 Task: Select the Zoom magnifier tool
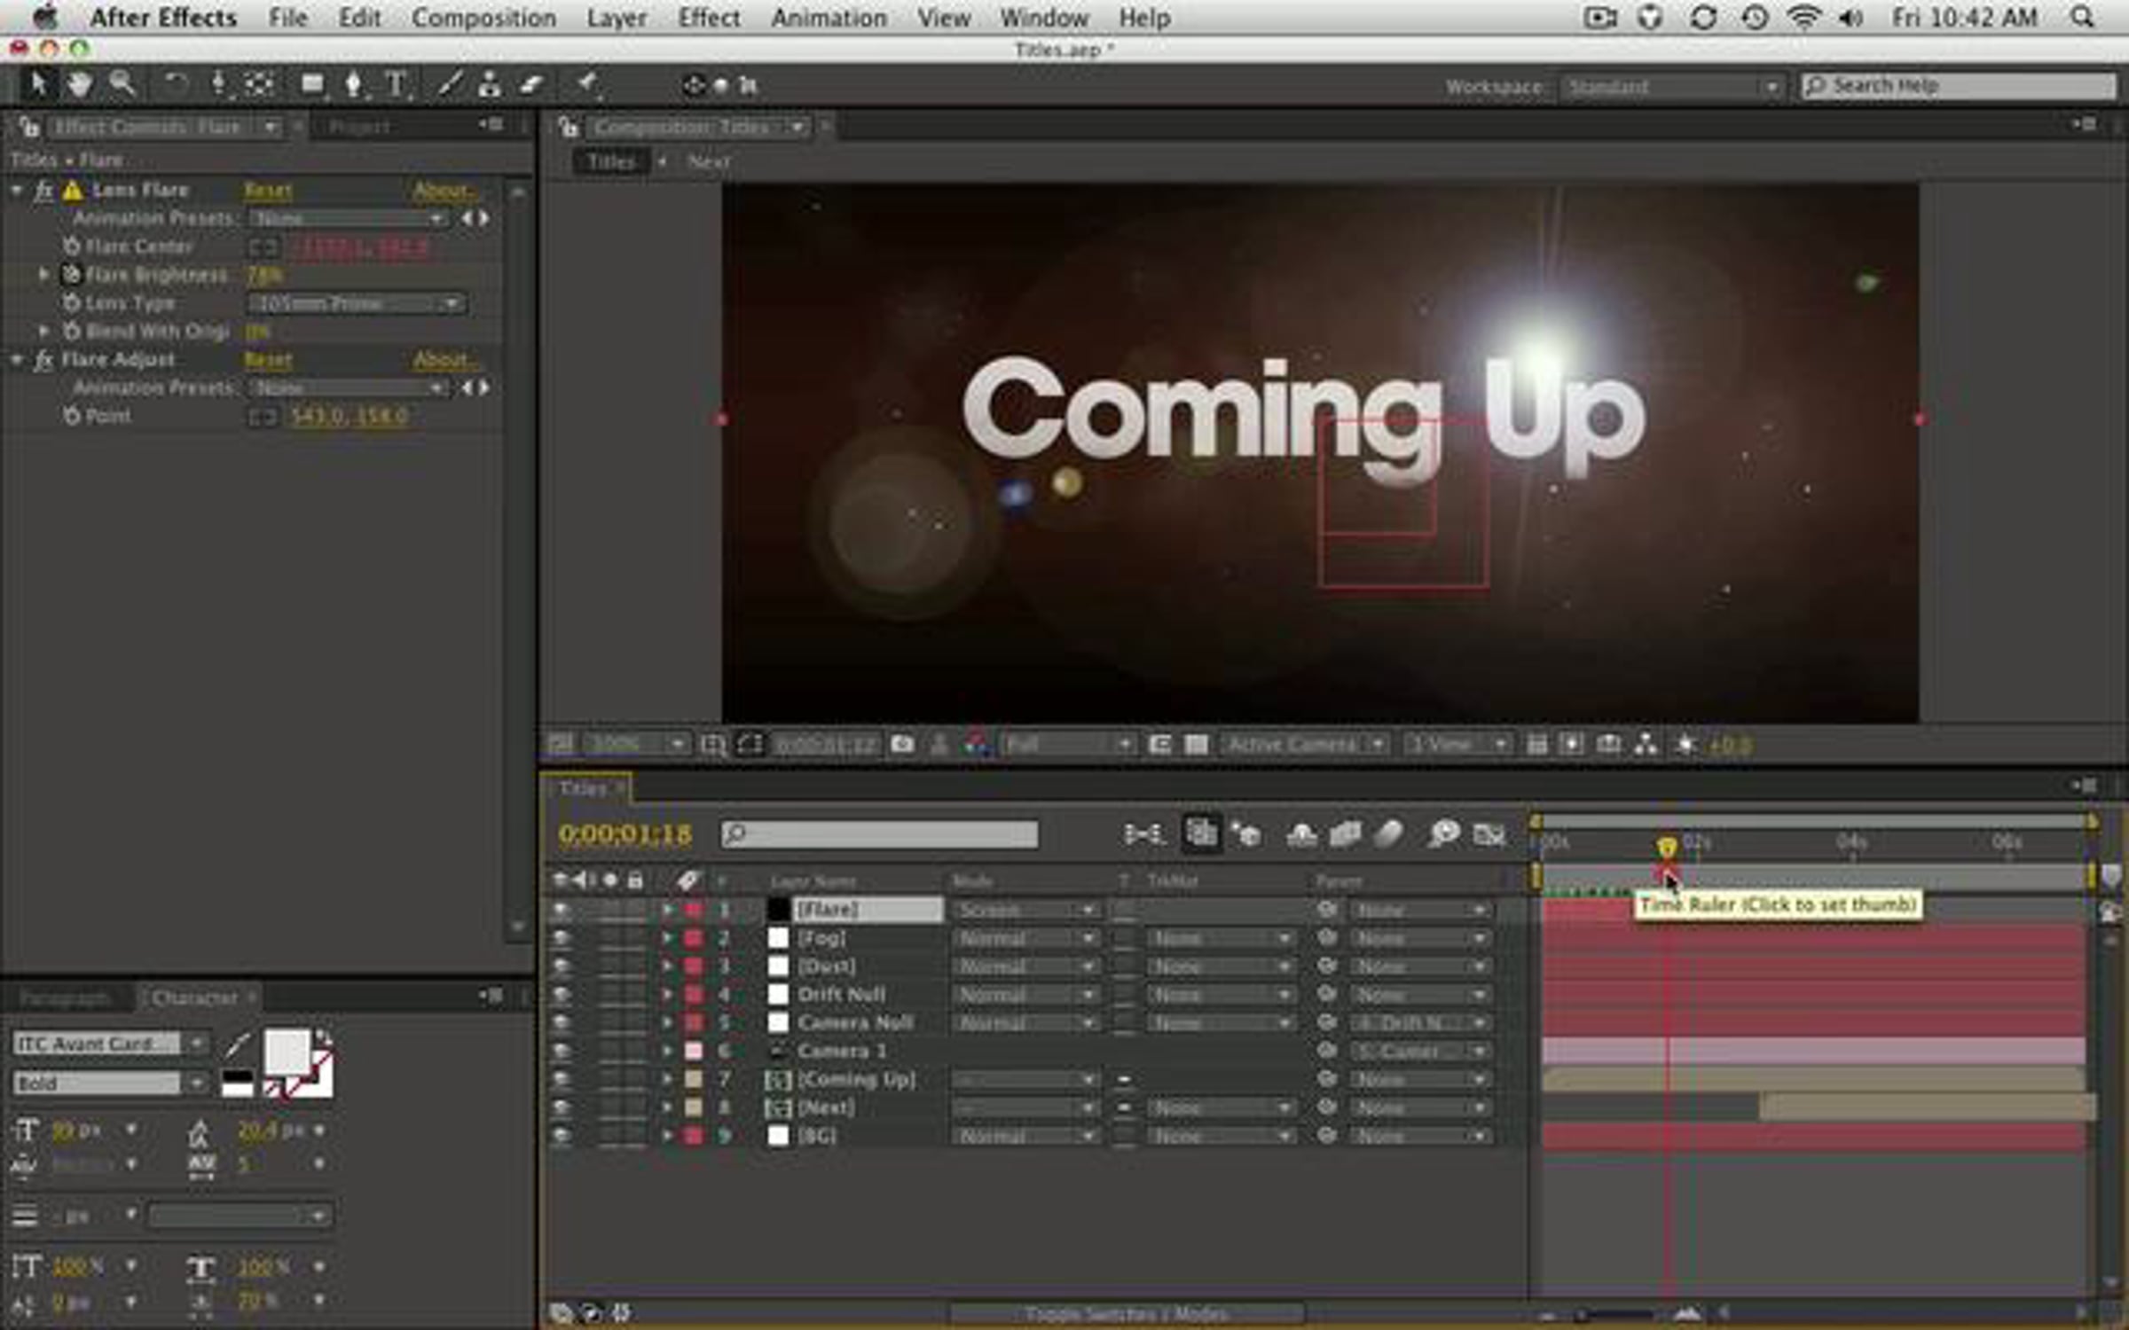(122, 85)
